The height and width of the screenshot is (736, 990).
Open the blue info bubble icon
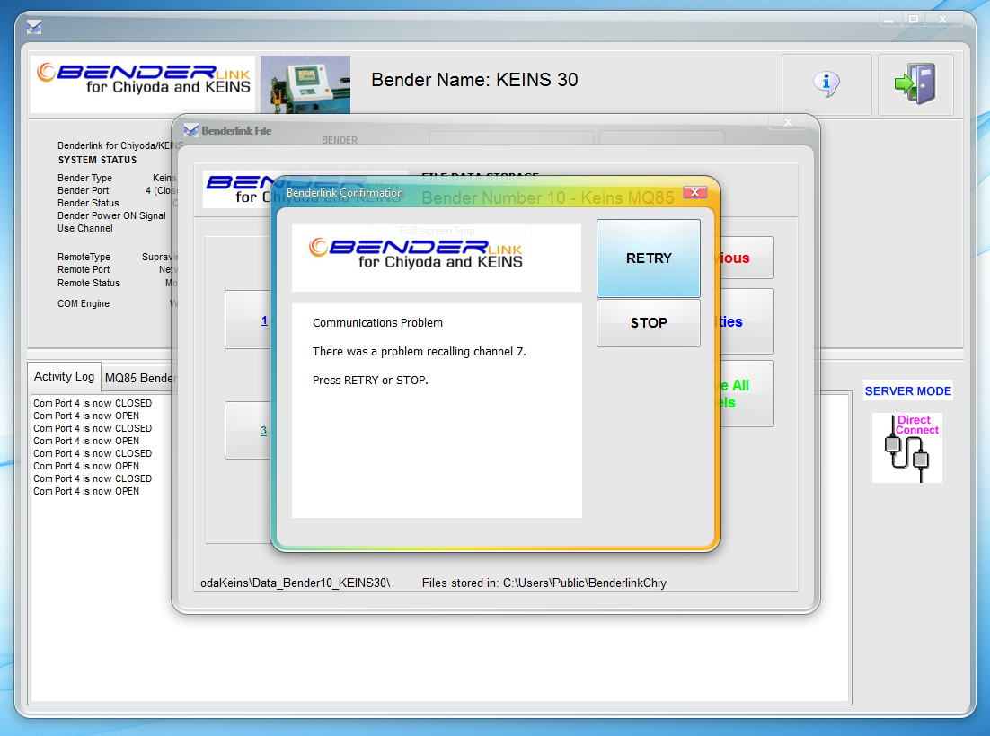826,84
